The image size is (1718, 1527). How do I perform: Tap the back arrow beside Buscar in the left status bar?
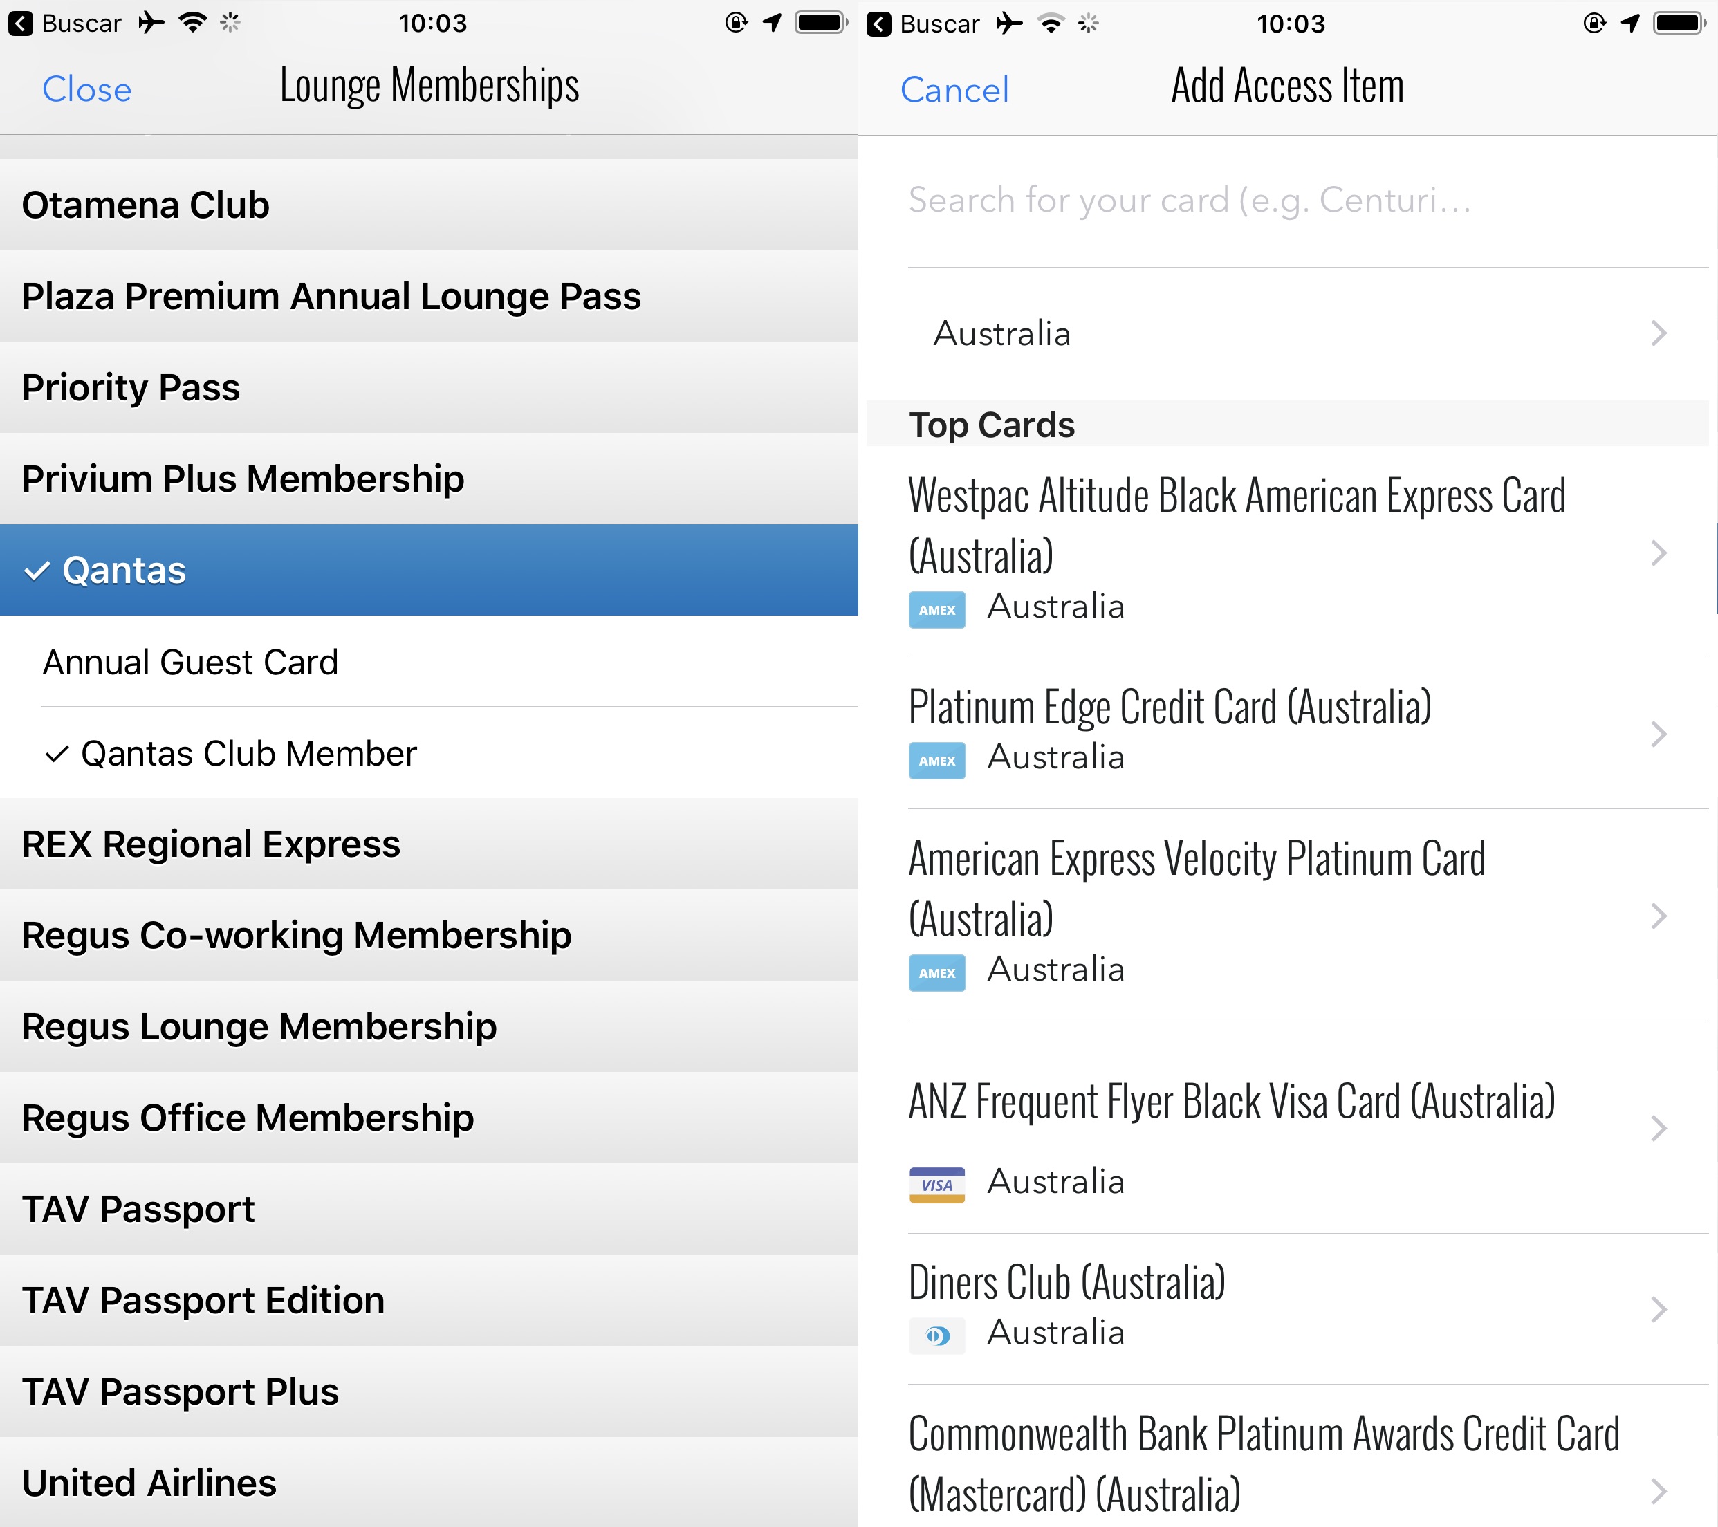[x=20, y=24]
